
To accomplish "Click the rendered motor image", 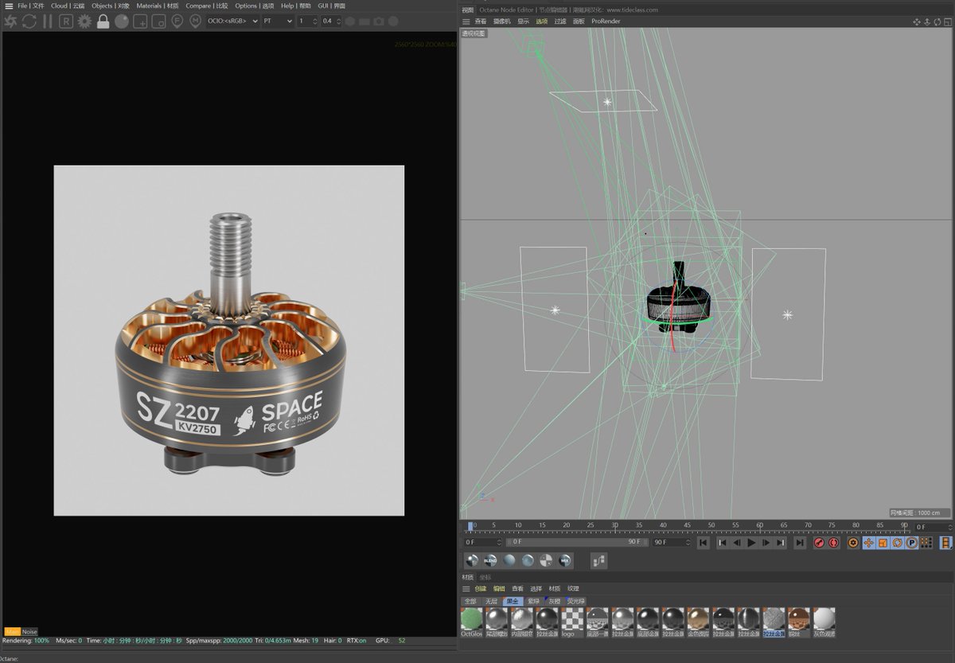I will pos(229,341).
